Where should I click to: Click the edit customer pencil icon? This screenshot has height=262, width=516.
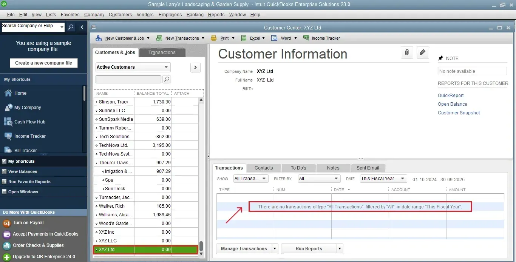[423, 52]
